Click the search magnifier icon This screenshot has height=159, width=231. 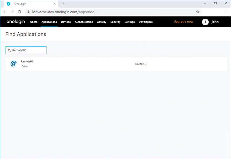tap(9, 50)
